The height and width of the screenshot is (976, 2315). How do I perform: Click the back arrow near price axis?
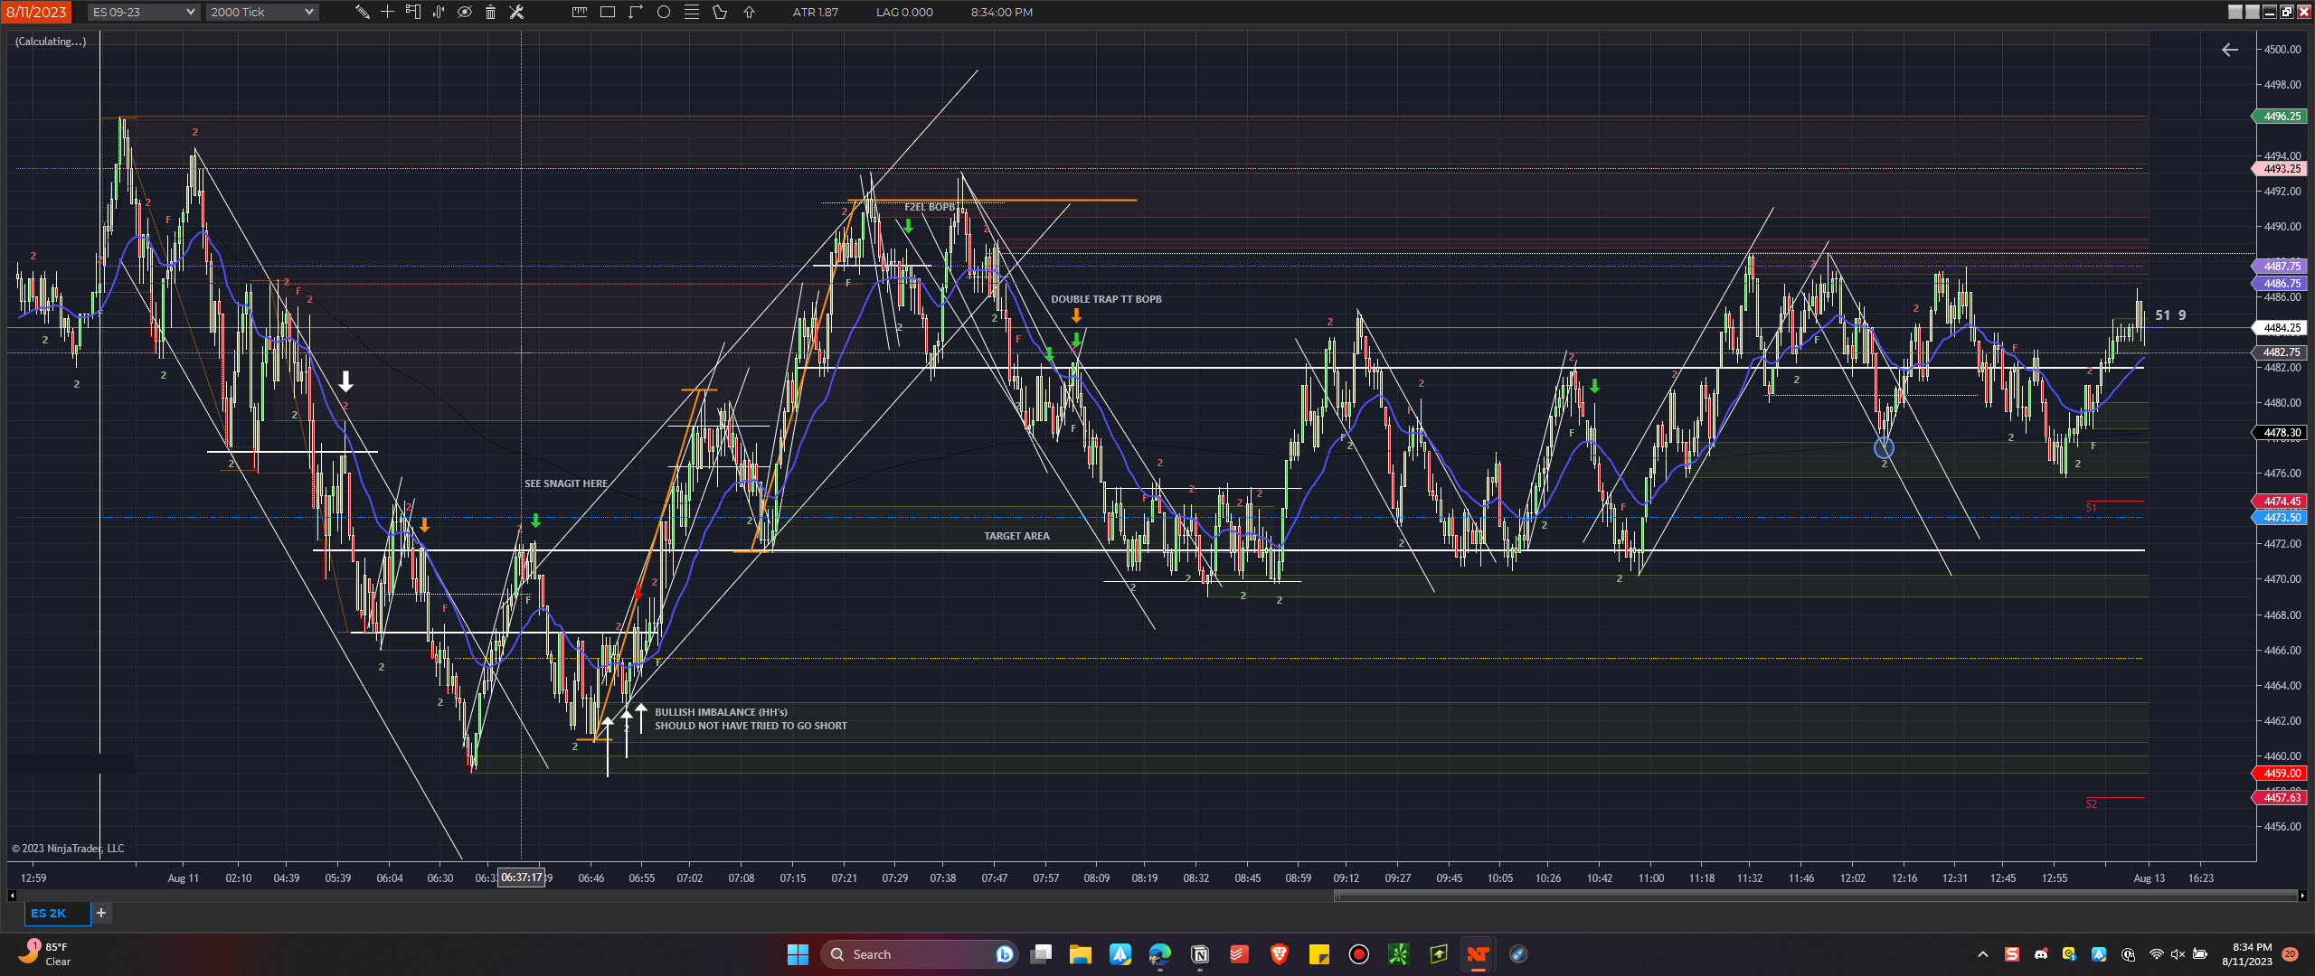tap(2230, 50)
